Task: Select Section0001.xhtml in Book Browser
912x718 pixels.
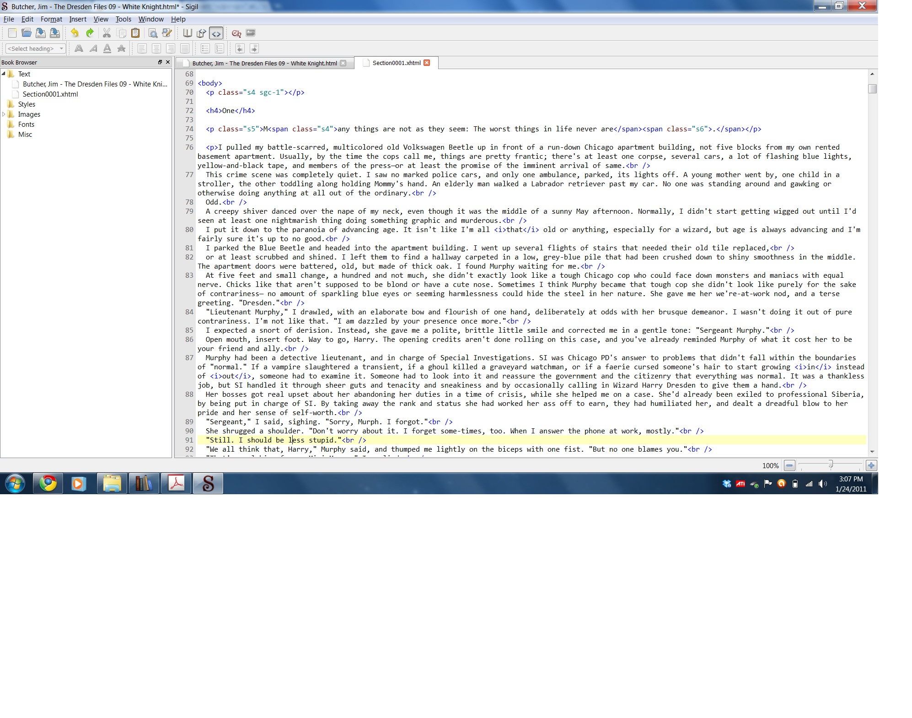Action: coord(50,94)
